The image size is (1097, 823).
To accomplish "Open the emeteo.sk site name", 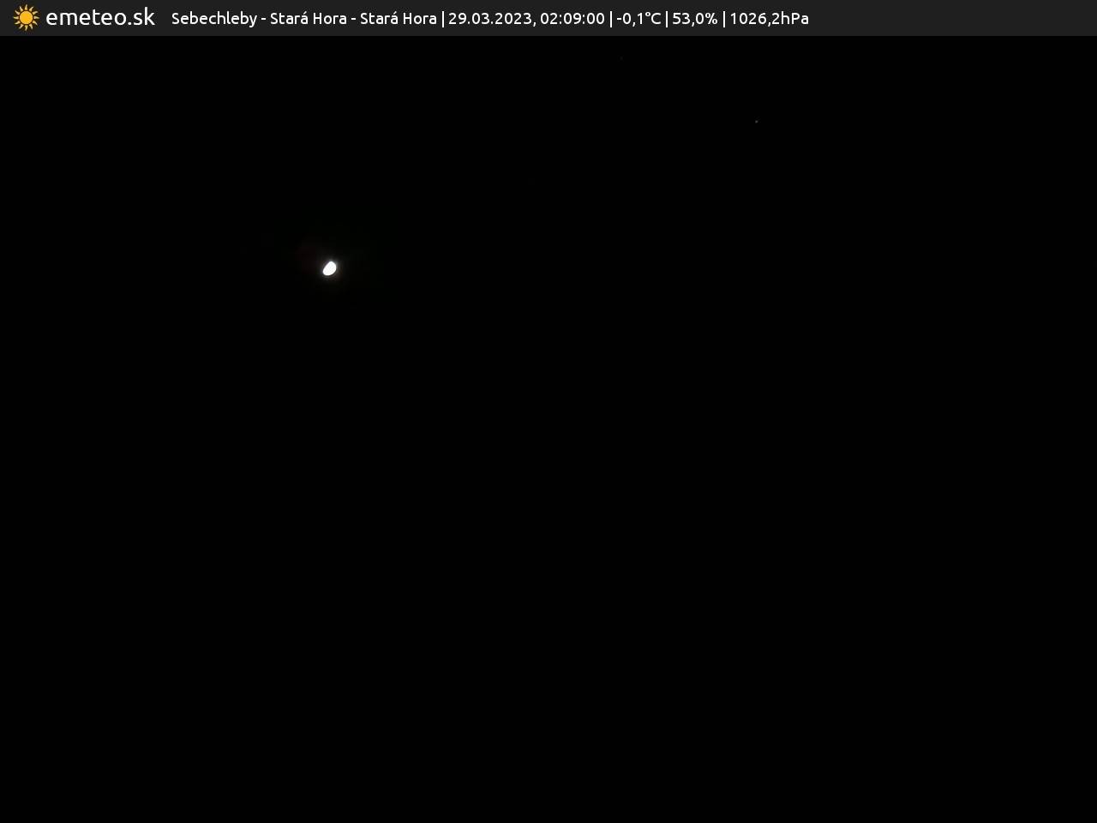I will coord(99,18).
